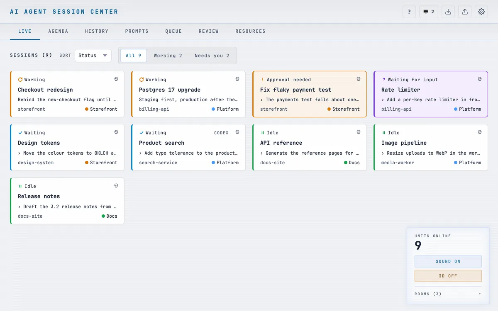Click the upload/export icon in header
This screenshot has width=498, height=311.
coord(465,12)
